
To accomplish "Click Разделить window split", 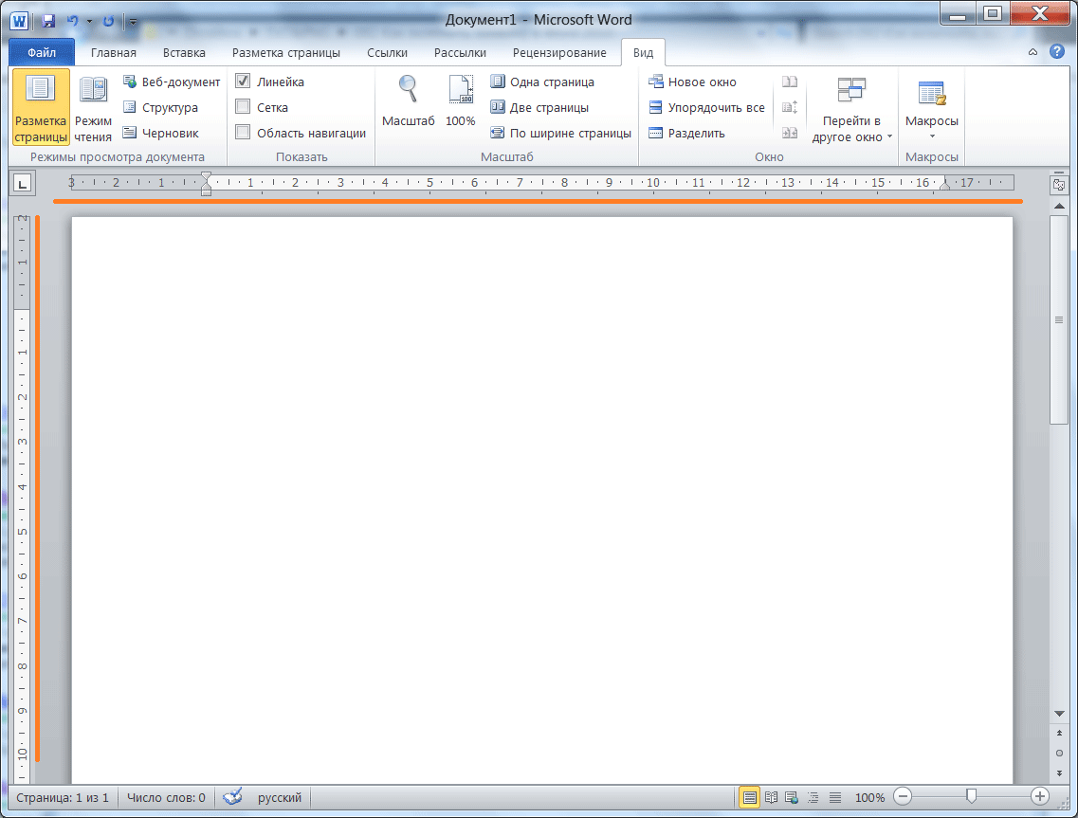I will coord(686,133).
